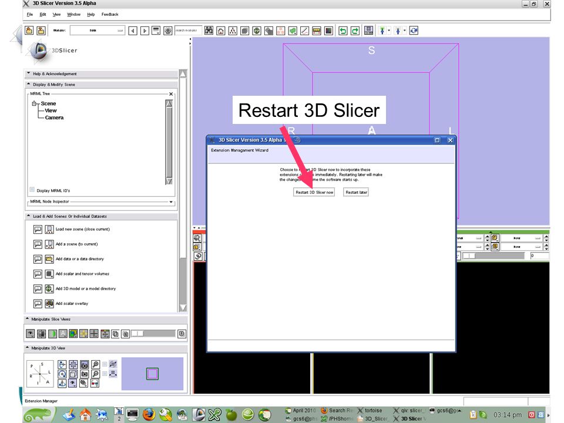The image size is (564, 423).
Task: Go to the next module using the forward arrow
Action: [145, 31]
